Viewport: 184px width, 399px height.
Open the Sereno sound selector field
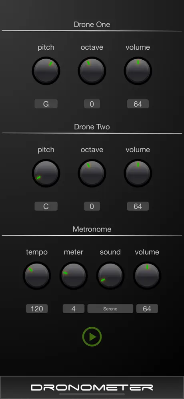point(110,309)
